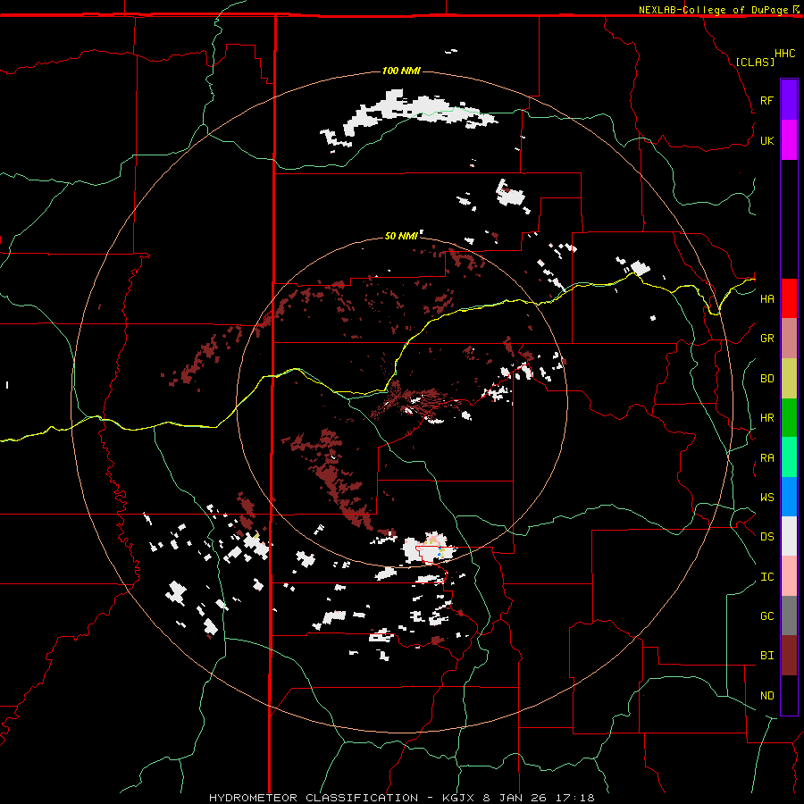The image size is (804, 804).
Task: Click the BD yellow legend swatch
Action: [789, 379]
